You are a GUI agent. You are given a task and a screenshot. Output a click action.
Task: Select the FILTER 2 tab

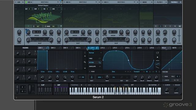coord(174,2)
